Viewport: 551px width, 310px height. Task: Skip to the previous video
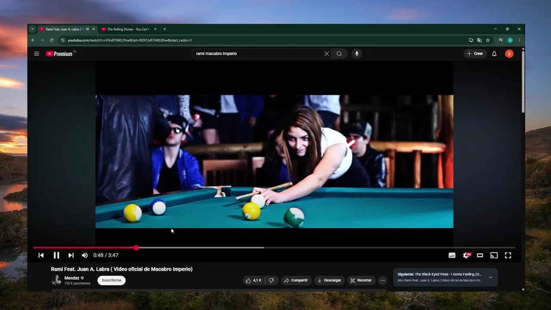click(x=41, y=255)
